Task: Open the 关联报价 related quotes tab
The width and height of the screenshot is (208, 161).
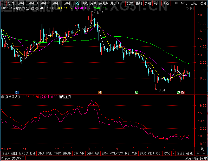Action: click(18, 158)
